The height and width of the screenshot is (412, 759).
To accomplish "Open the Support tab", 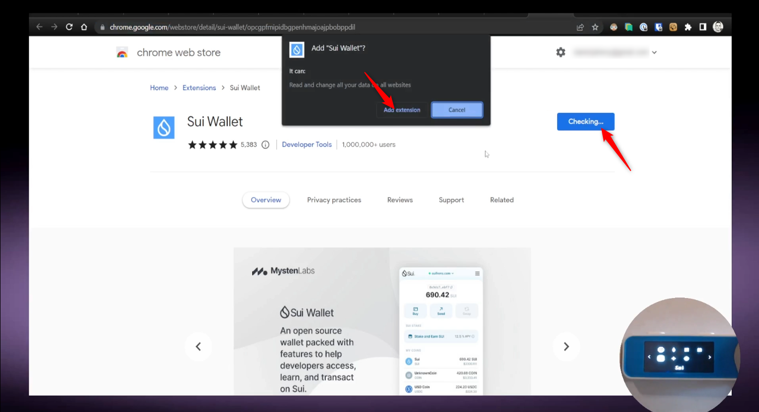I will [x=451, y=200].
